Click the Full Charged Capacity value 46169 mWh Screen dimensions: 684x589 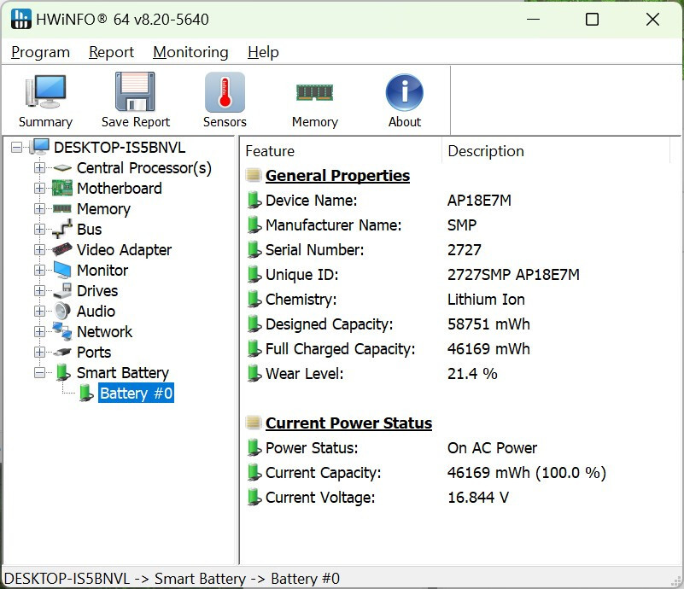(x=488, y=349)
